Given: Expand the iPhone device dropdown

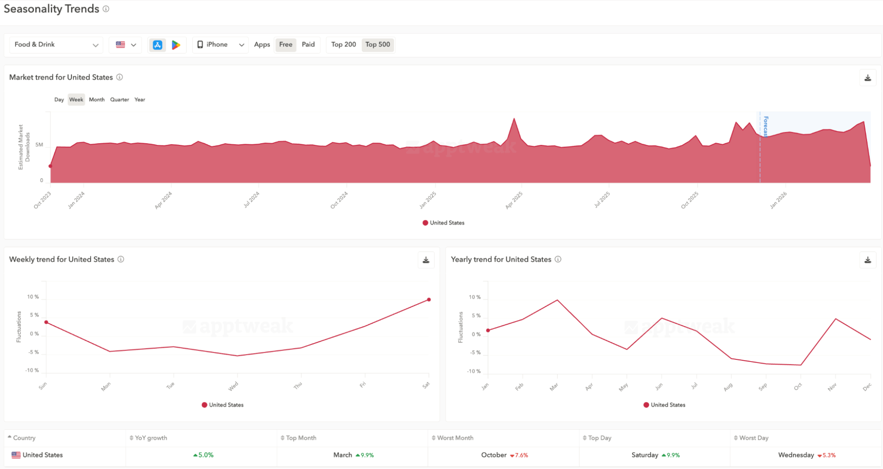Looking at the screenshot, I should pos(220,45).
